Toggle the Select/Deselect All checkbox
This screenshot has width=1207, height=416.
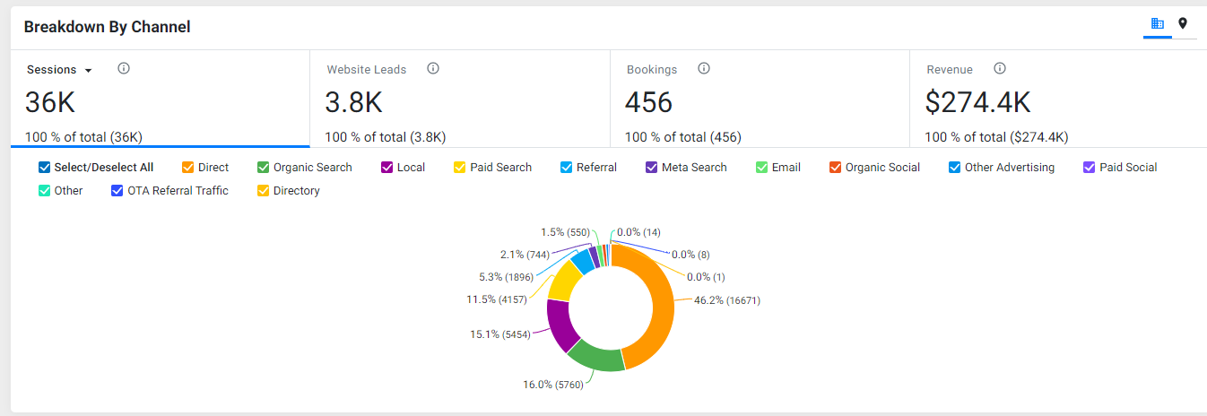pos(45,168)
